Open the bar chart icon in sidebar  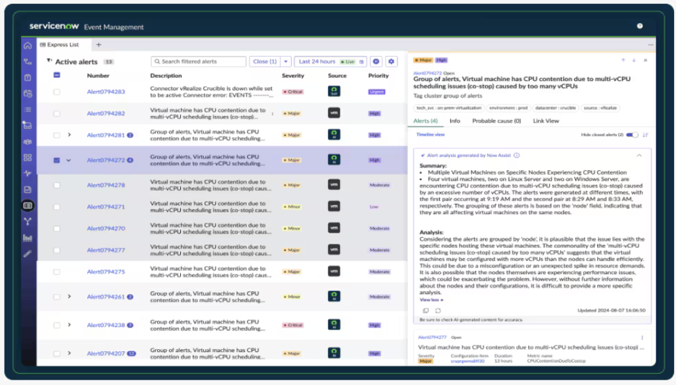point(28,238)
